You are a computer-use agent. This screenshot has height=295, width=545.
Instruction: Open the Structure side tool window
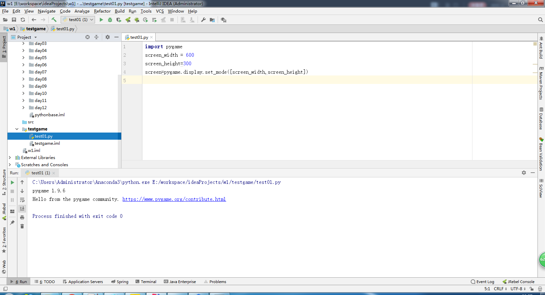click(x=4, y=182)
